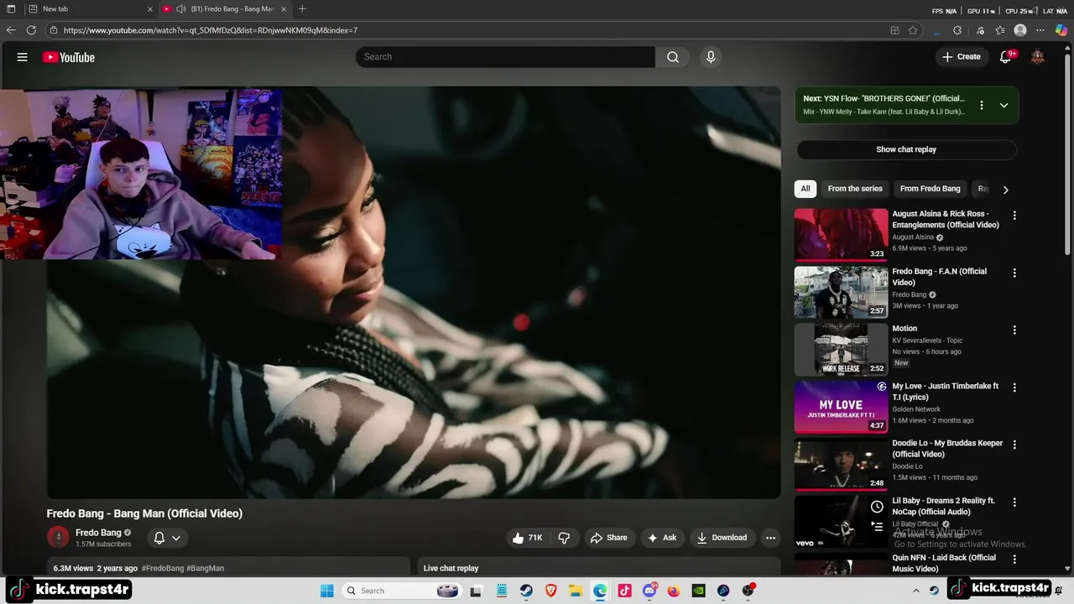This screenshot has height=604, width=1074.
Task: Like the Bang Man video
Action: [x=527, y=538]
